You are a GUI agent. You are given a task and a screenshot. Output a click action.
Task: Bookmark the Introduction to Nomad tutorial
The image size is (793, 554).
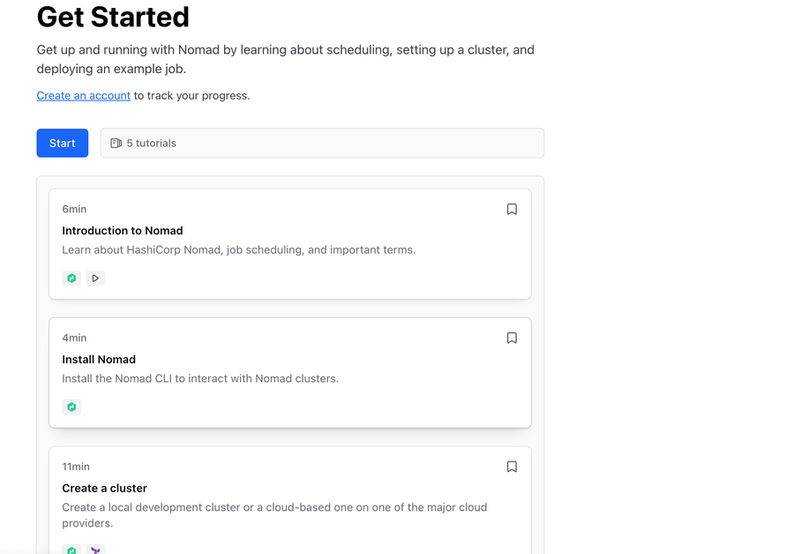pyautogui.click(x=512, y=209)
